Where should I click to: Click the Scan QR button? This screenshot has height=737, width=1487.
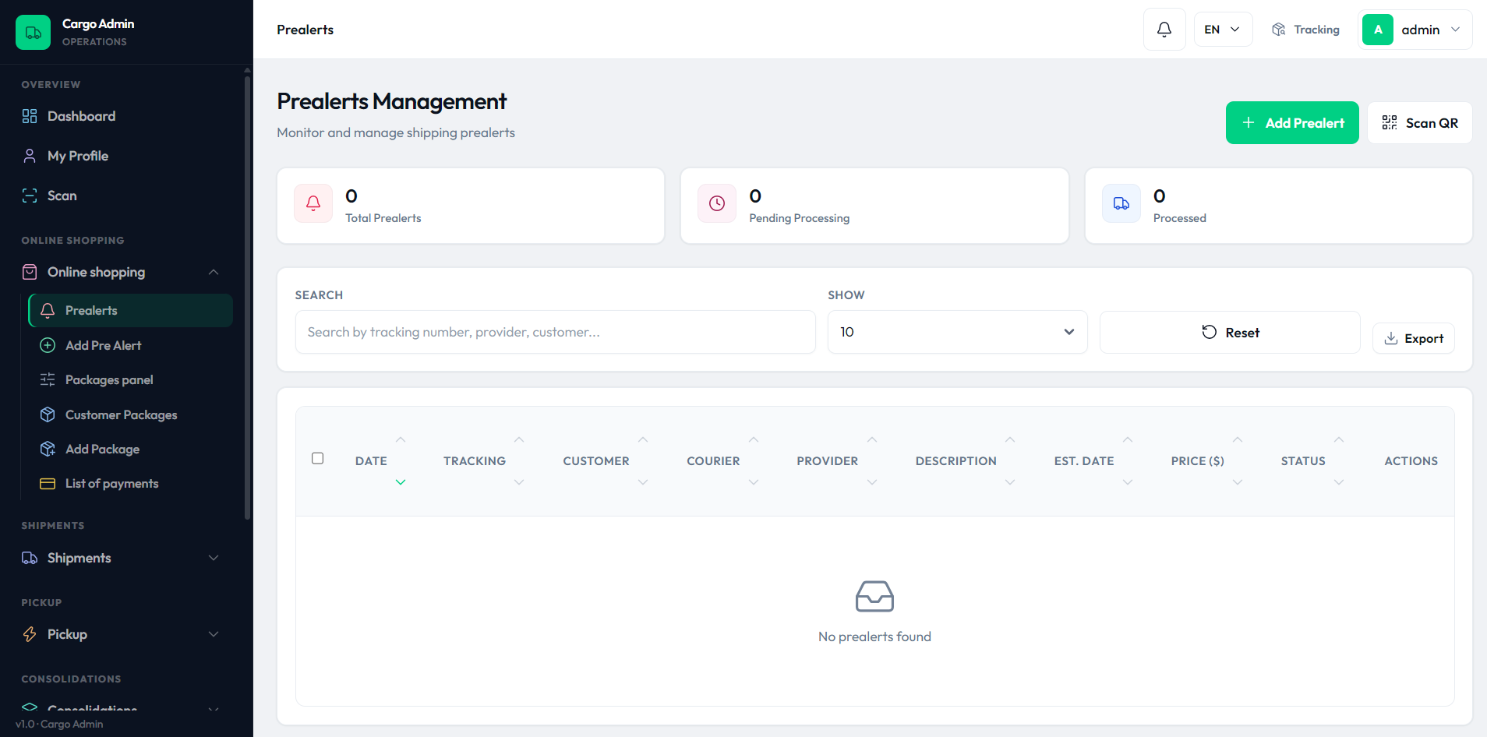point(1419,122)
